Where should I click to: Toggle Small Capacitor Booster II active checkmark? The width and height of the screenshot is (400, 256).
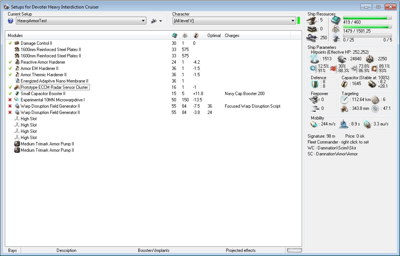10,94
